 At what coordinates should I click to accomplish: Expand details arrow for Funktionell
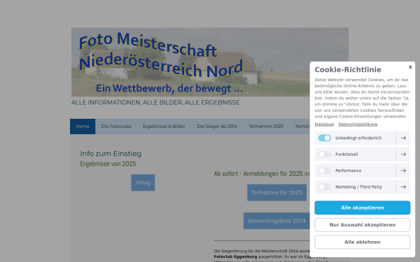click(x=403, y=154)
